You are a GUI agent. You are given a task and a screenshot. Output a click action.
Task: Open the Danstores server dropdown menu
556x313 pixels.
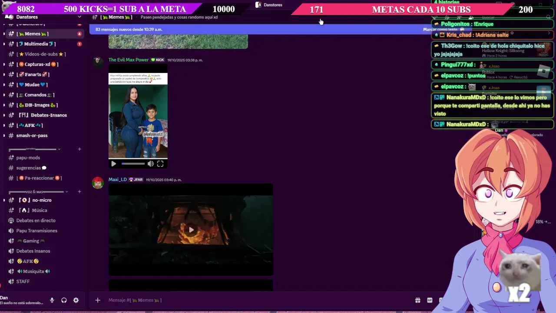click(x=79, y=17)
